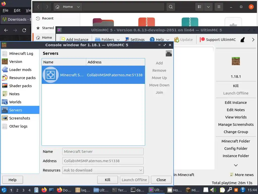Click the UltimMC cat icon in toolbar
The image size is (258, 194).
(243, 40)
